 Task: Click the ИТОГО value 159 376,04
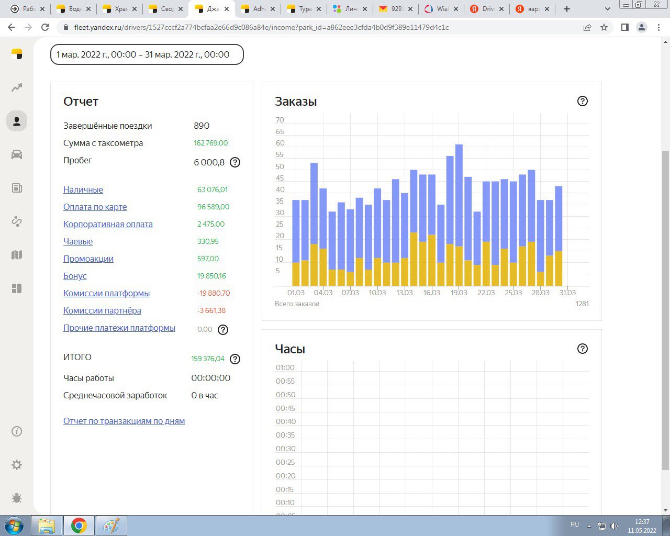tap(208, 359)
